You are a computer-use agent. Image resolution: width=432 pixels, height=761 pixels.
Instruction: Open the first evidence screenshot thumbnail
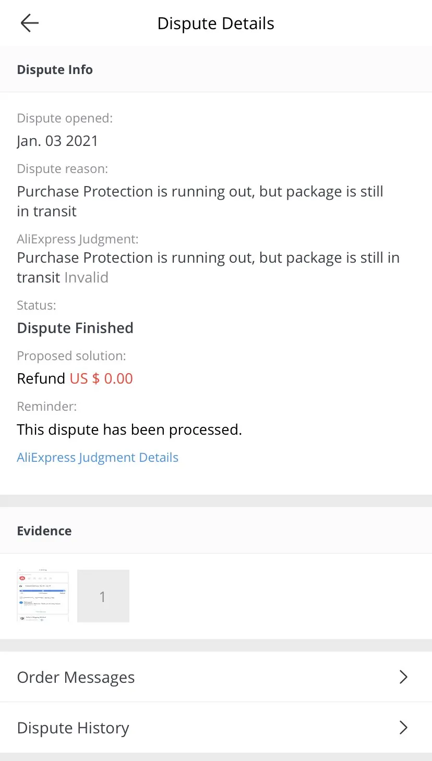tap(43, 596)
